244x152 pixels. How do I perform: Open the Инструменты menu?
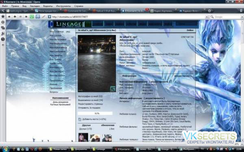[x=63, y=6]
